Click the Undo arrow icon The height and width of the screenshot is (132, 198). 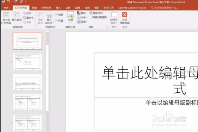[9, 1]
